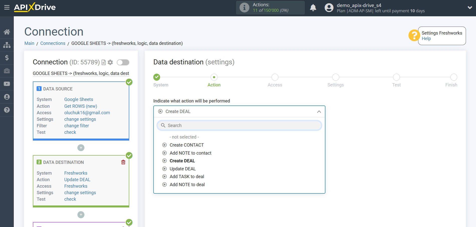Image resolution: width=476 pixels, height=227 pixels.
Task: Click the Connections breadcrumb link
Action: click(x=53, y=43)
